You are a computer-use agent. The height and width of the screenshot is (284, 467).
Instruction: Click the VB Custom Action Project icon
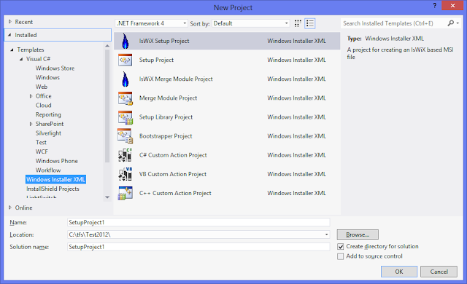click(x=125, y=174)
